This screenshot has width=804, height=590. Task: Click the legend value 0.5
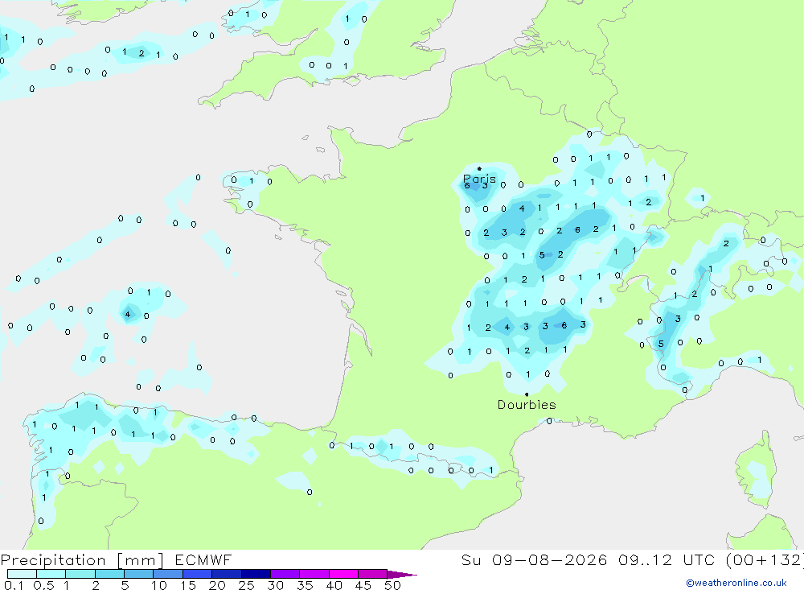pos(43,585)
